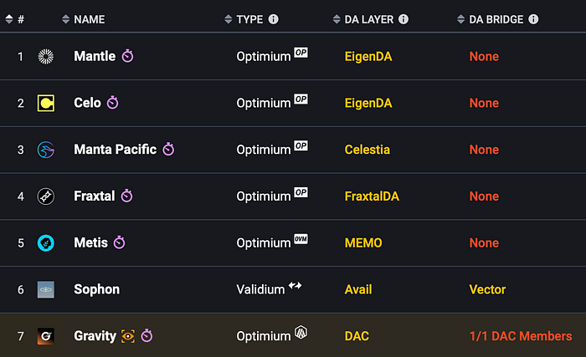Click the DA LAYER info icon
The width and height of the screenshot is (586, 357).
pos(404,19)
